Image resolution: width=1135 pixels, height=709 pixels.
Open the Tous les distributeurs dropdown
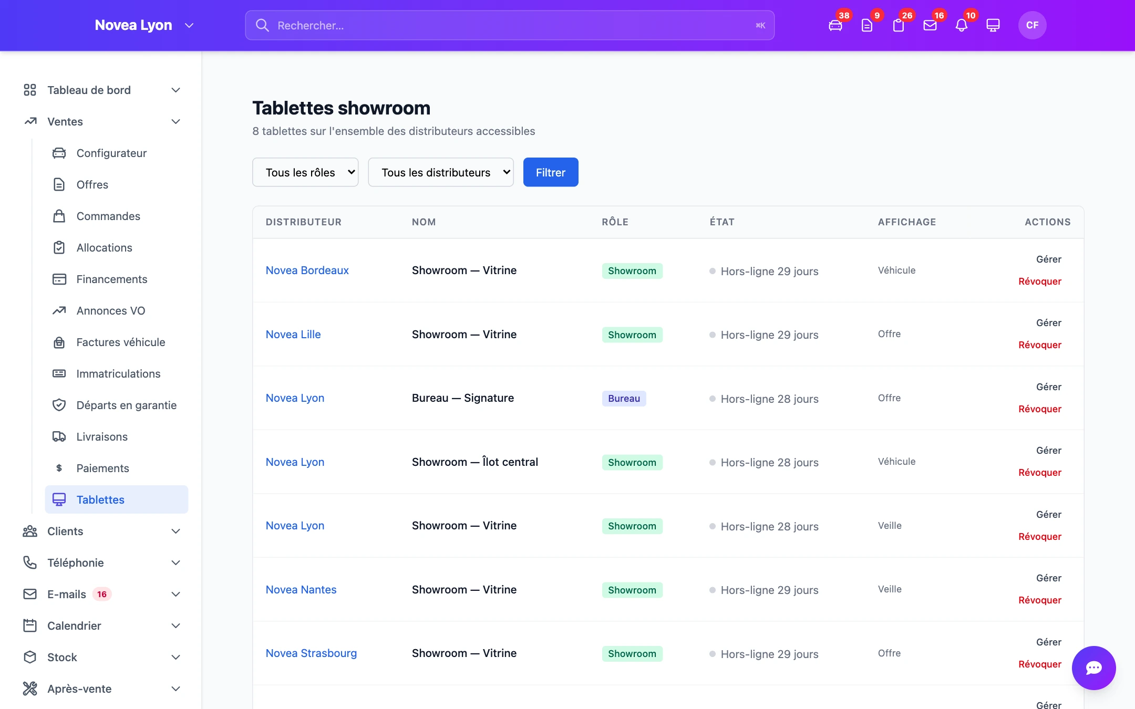(x=441, y=172)
